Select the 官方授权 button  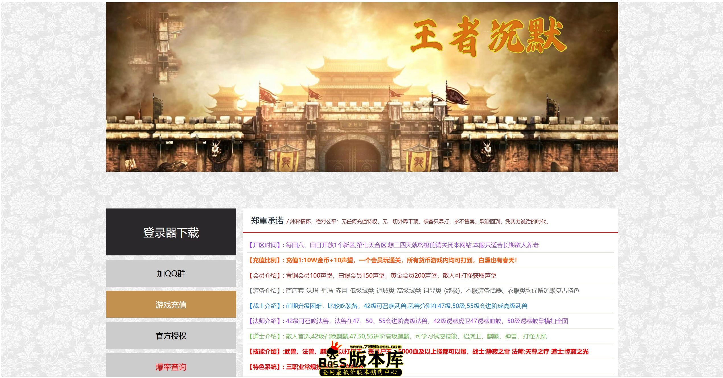171,336
